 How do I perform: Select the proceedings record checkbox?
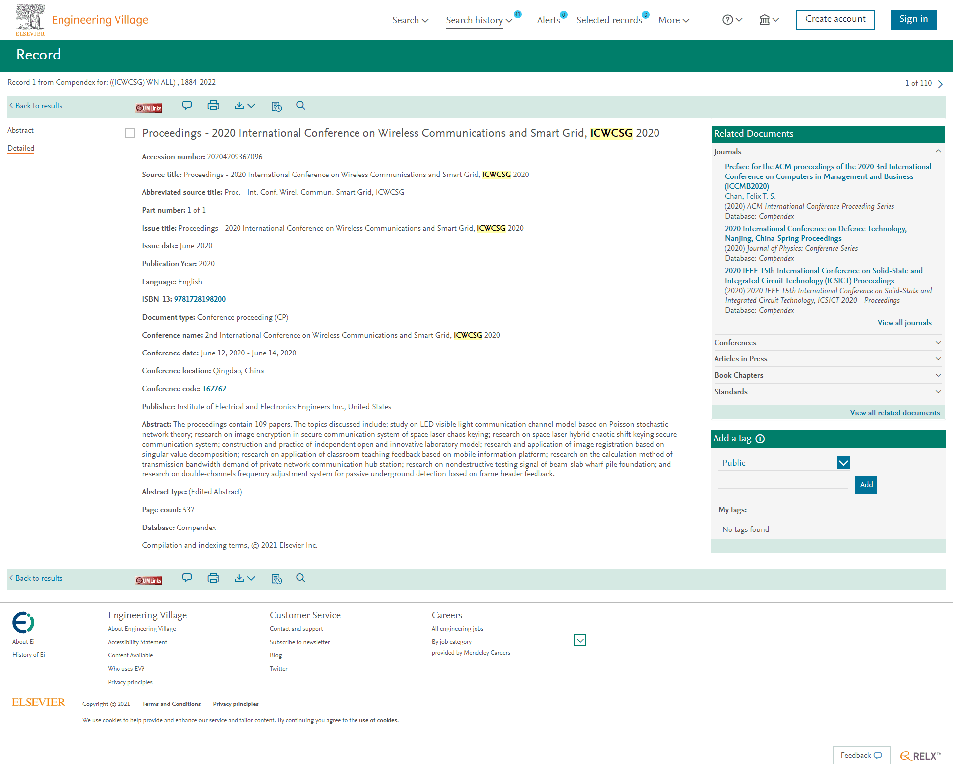pyautogui.click(x=130, y=133)
